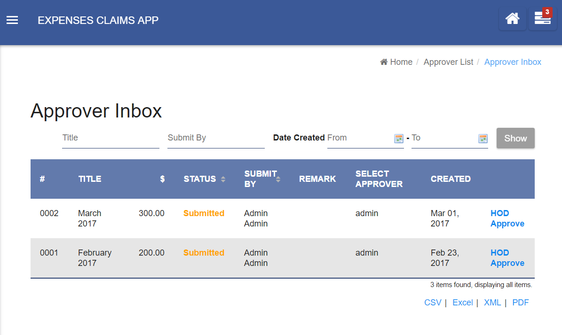This screenshot has width=562, height=335.
Task: Click into the Title filter field
Action: click(111, 138)
